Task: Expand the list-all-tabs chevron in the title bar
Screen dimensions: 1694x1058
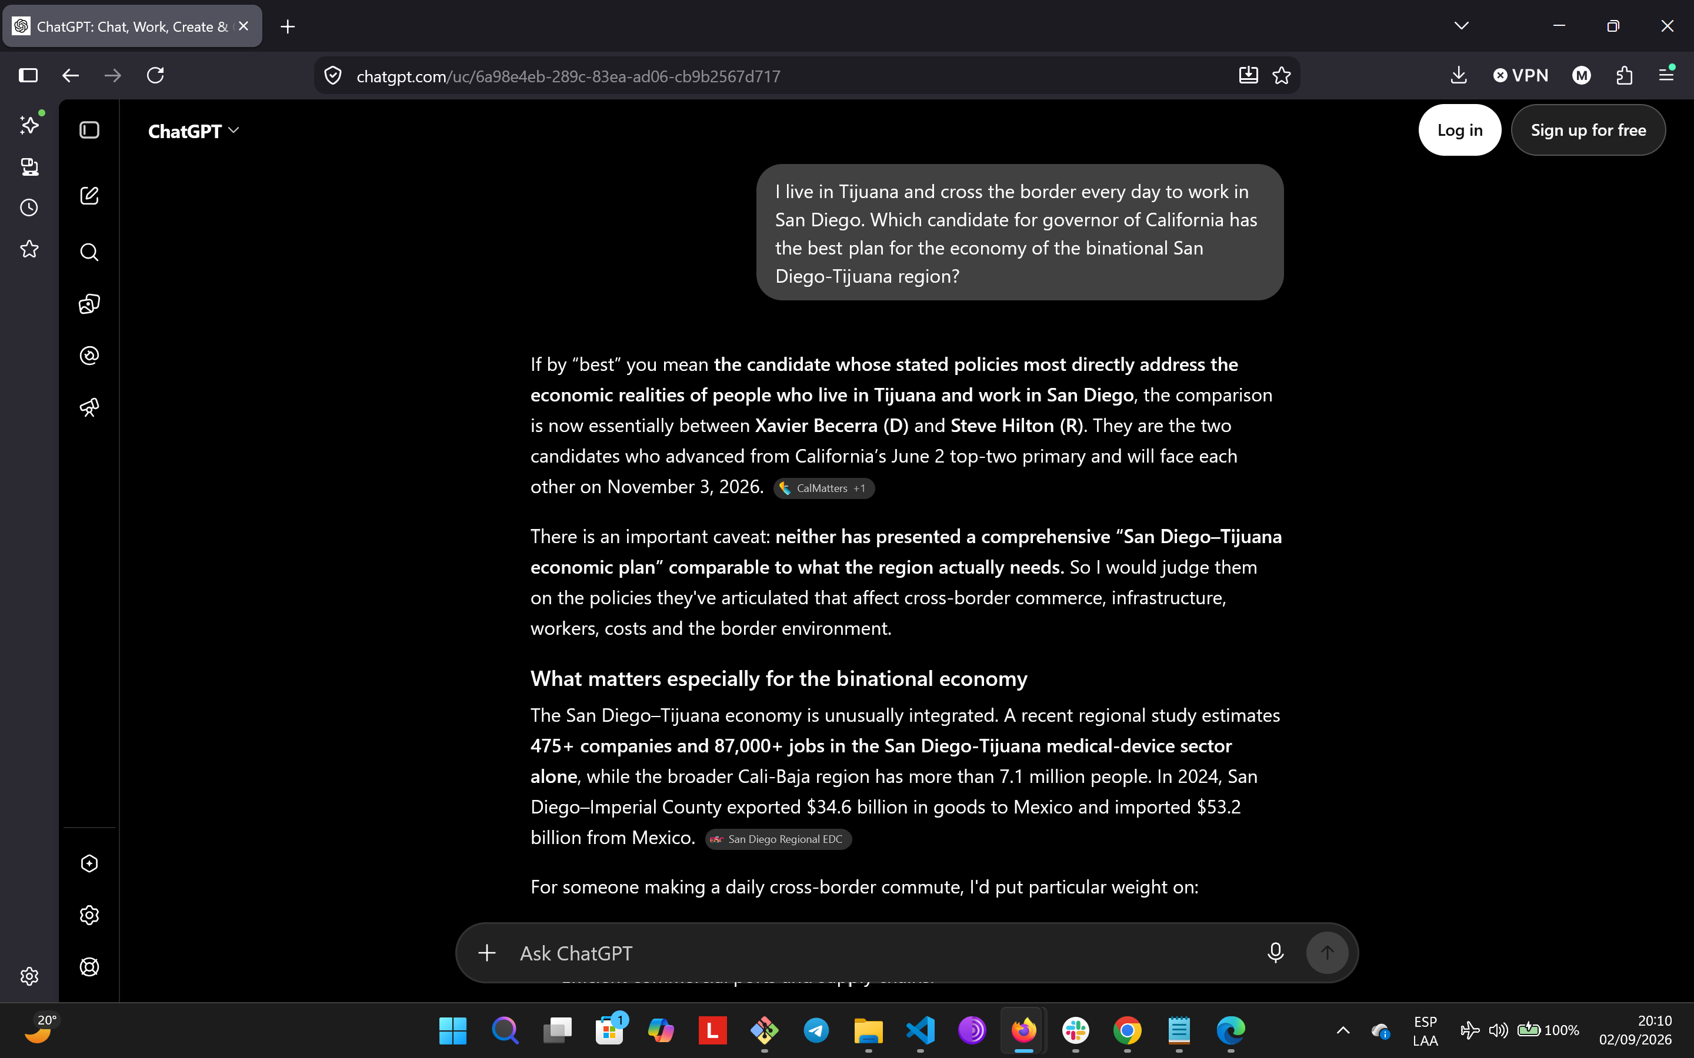Action: tap(1461, 26)
